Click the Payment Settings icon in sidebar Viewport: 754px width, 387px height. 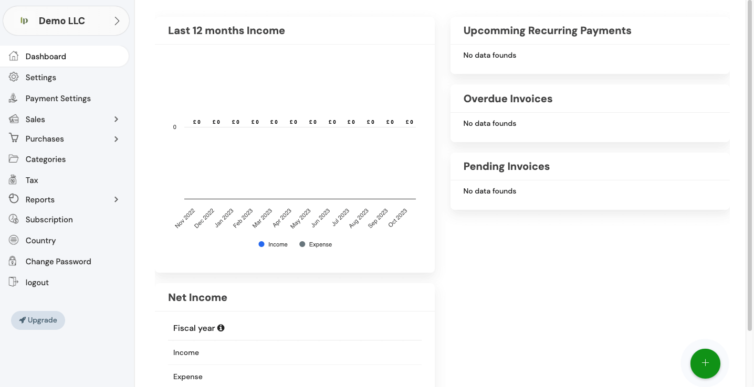14,98
